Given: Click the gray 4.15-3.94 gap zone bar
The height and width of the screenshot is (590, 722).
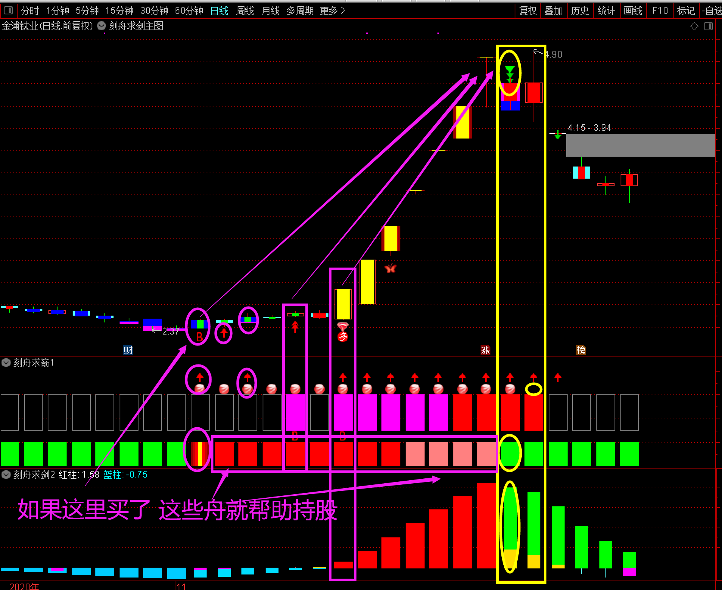Looking at the screenshot, I should (640, 145).
